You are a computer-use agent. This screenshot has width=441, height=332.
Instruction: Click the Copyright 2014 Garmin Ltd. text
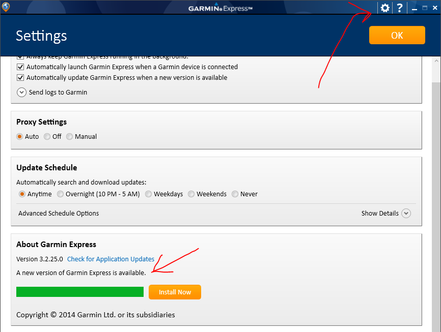click(x=96, y=315)
